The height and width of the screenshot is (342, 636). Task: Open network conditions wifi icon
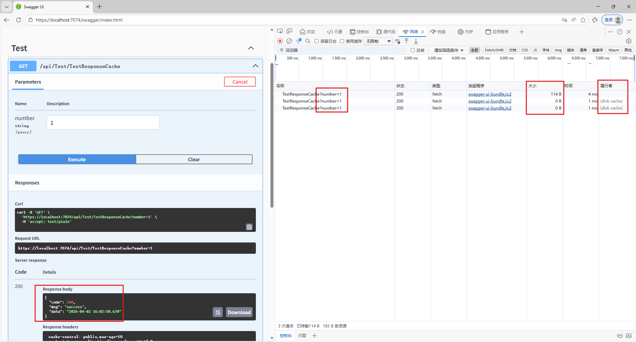pos(398,41)
